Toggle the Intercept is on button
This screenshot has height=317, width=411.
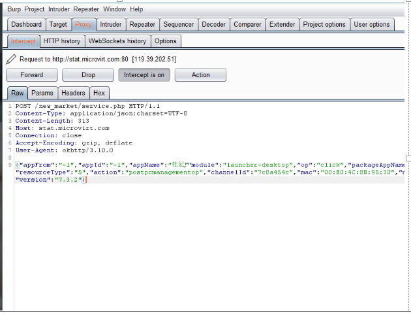click(x=144, y=75)
